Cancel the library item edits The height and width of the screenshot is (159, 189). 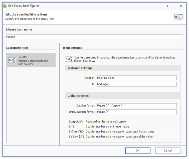[x=168, y=150]
